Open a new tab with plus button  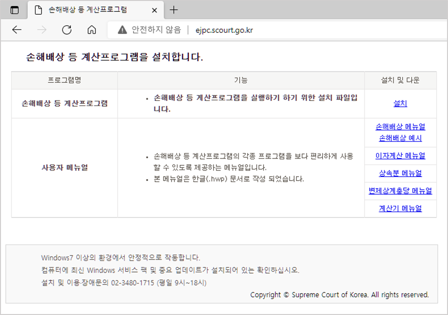tap(173, 10)
